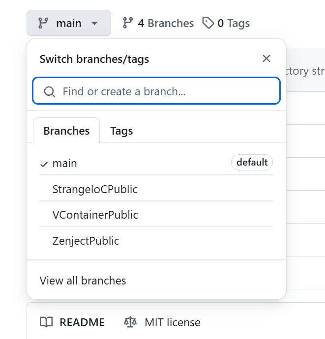Click the Switch branches/tags heading text

tap(94, 59)
